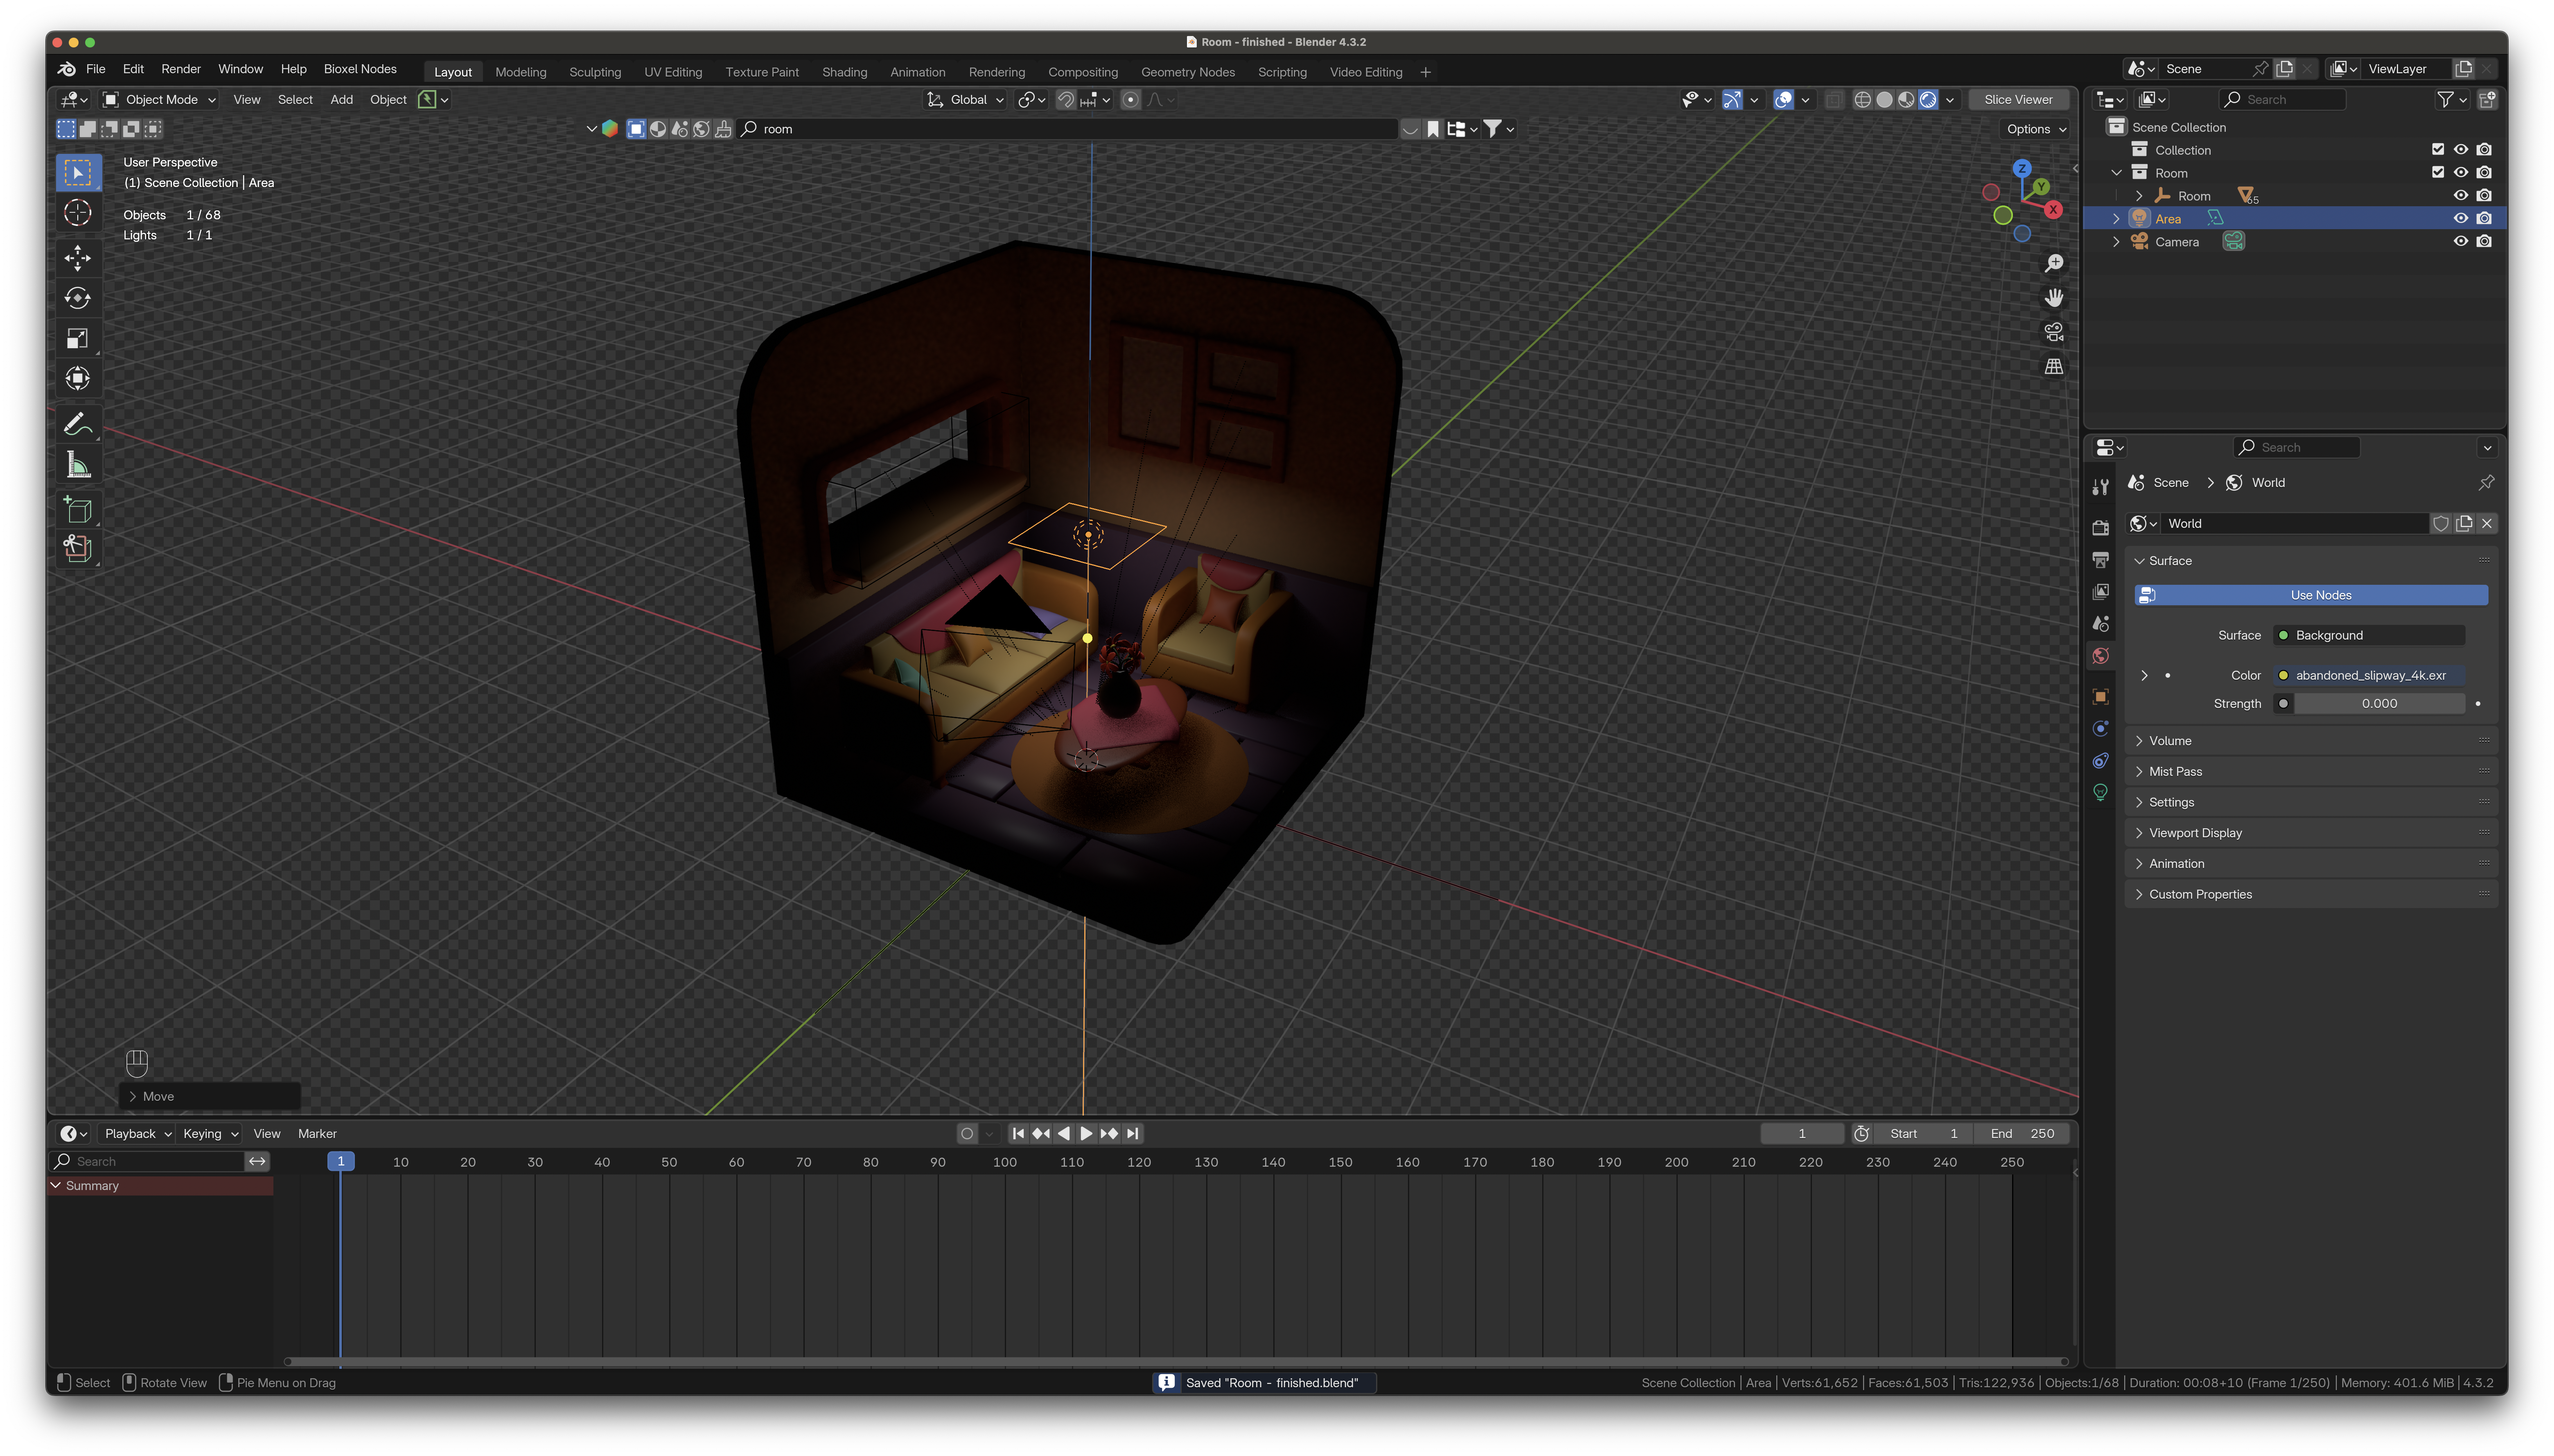Pin the properties editor context
This screenshot has height=1456, width=2554.
(x=2487, y=482)
